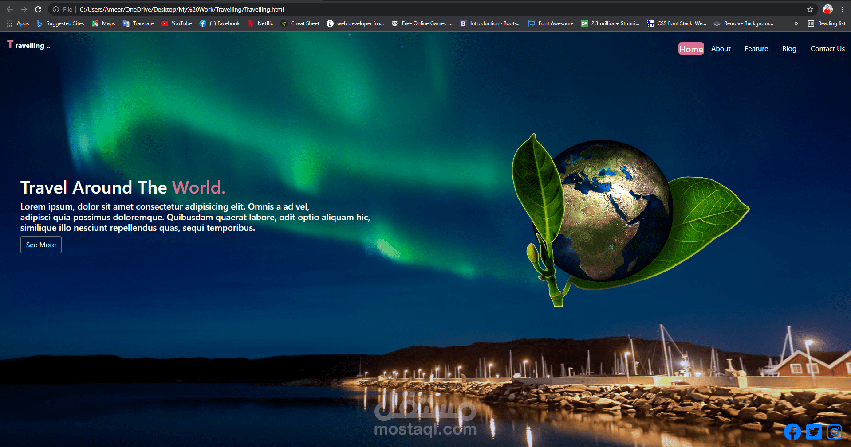Click the See More button
The width and height of the screenshot is (851, 447).
[x=41, y=245]
